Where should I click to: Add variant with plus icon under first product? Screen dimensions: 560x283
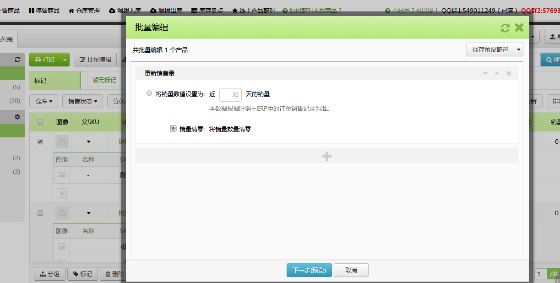point(62,193)
